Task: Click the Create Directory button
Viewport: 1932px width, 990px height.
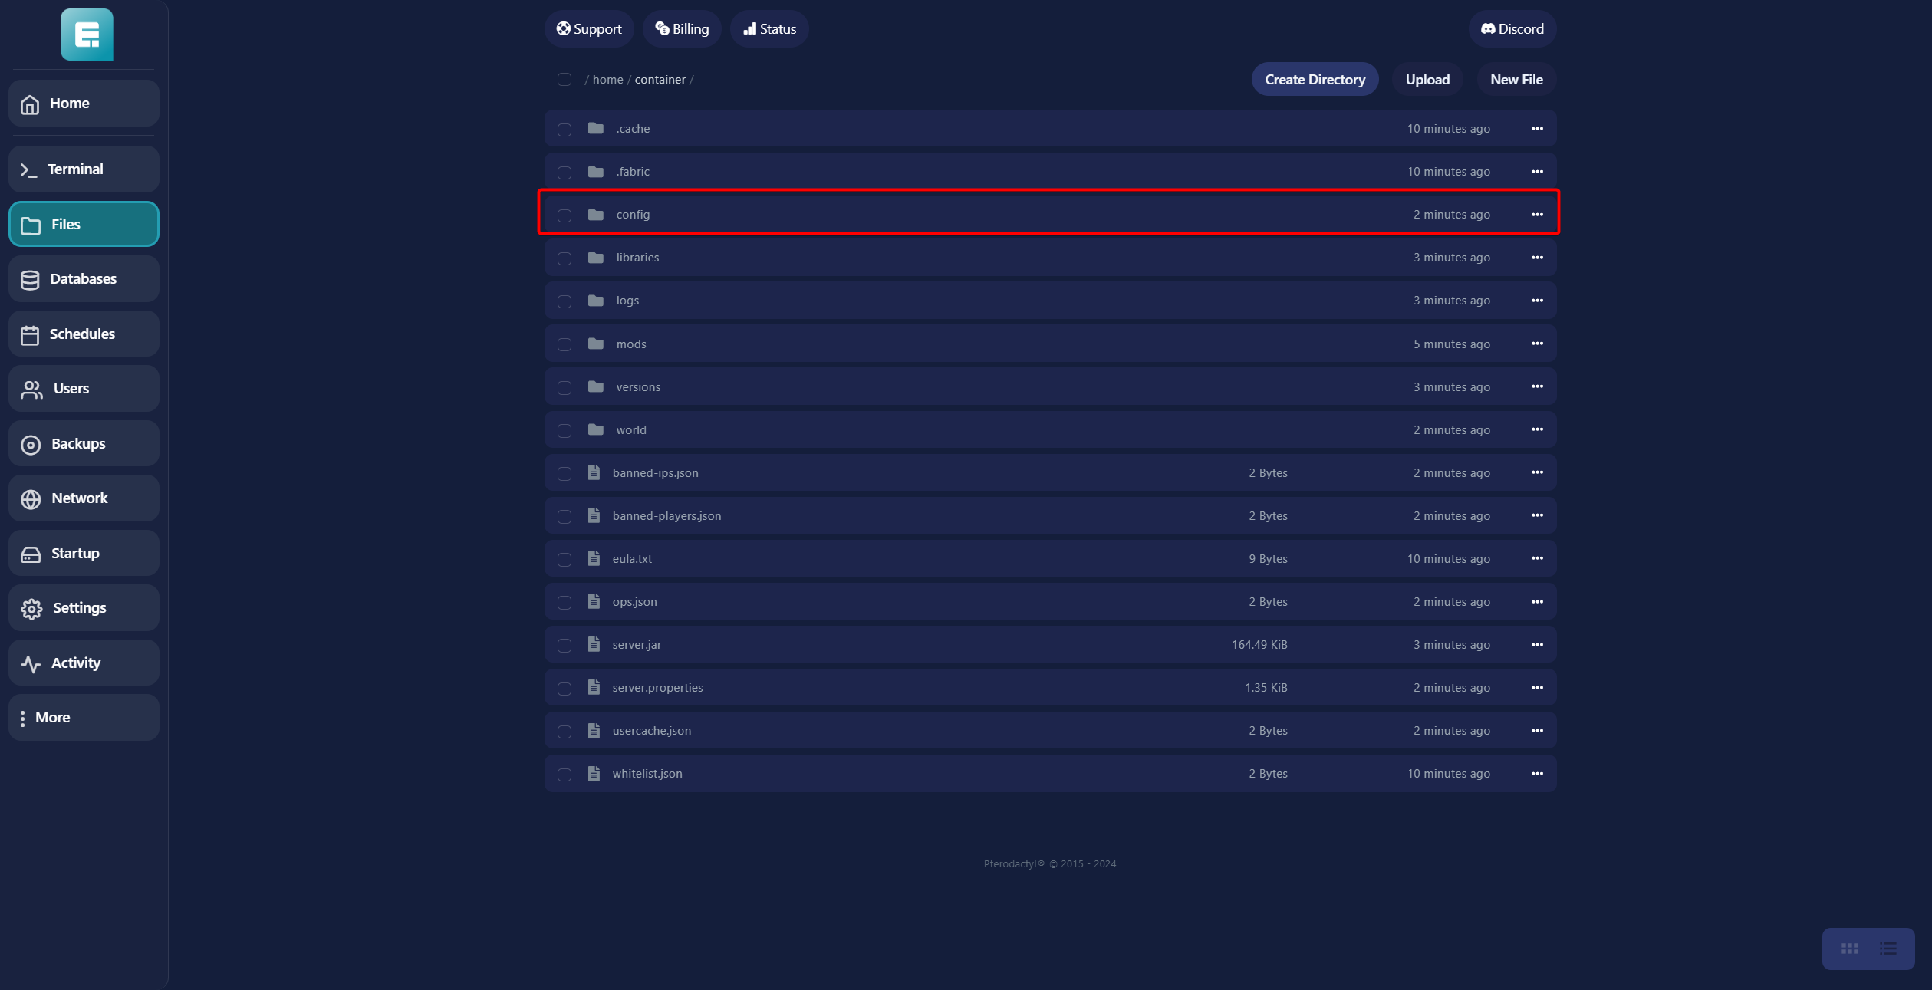Action: coord(1315,80)
